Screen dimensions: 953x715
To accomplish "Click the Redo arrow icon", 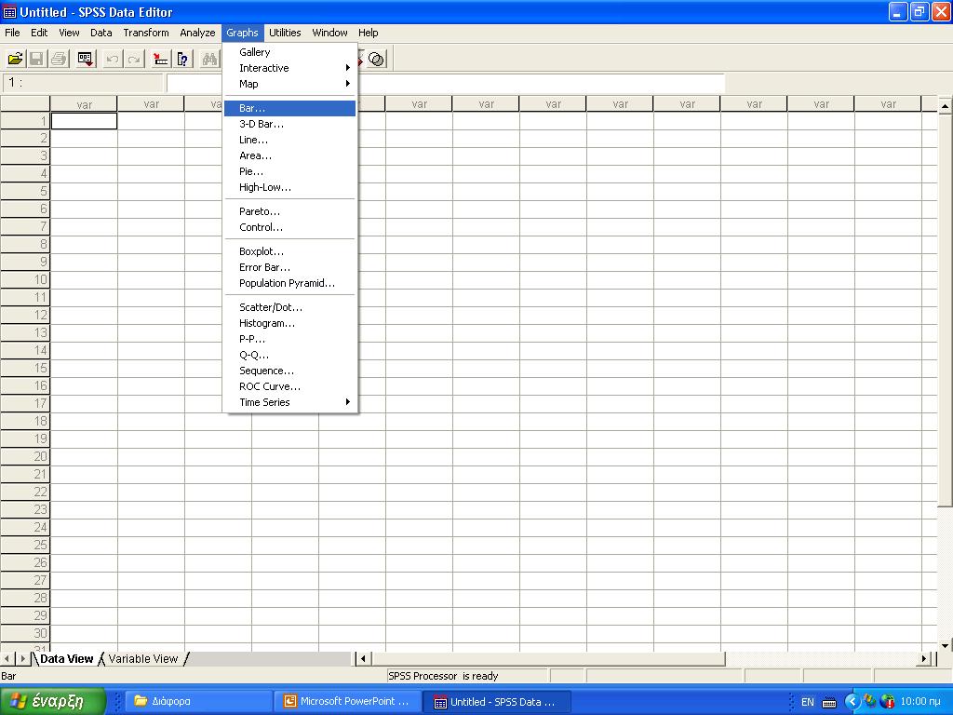I will pos(134,59).
